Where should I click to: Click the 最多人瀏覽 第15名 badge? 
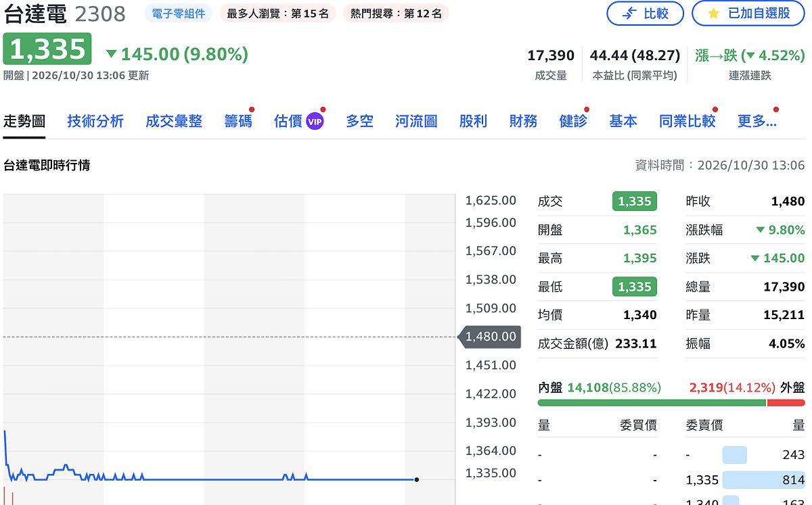pos(278,14)
